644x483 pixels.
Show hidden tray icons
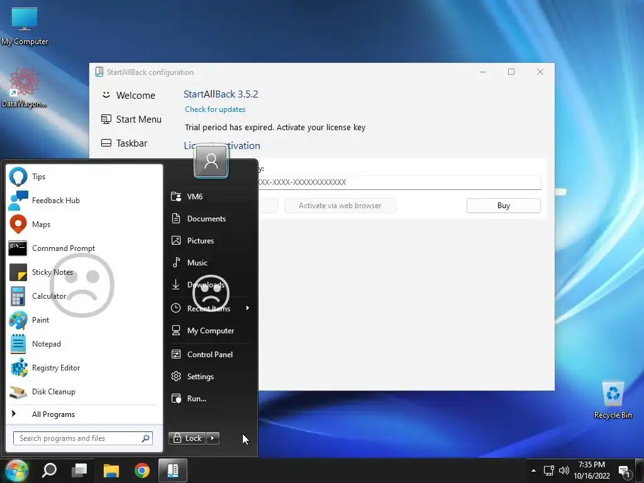[533, 470]
